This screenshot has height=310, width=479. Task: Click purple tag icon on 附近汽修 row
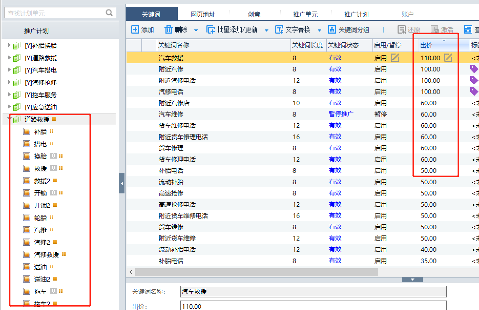click(x=474, y=69)
